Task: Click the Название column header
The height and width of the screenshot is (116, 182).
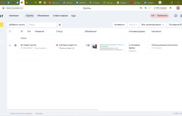Action: (39, 31)
